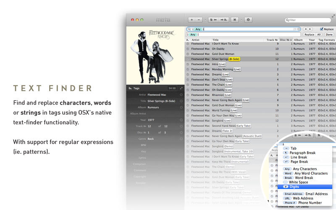Toggle the Replace checkbox
Screen dimensions: 336x210
[x=321, y=29]
